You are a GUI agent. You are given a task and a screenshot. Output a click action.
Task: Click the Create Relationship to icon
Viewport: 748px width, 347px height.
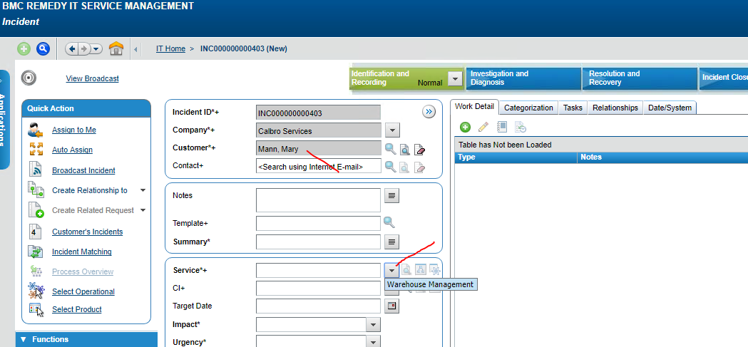[x=36, y=190]
